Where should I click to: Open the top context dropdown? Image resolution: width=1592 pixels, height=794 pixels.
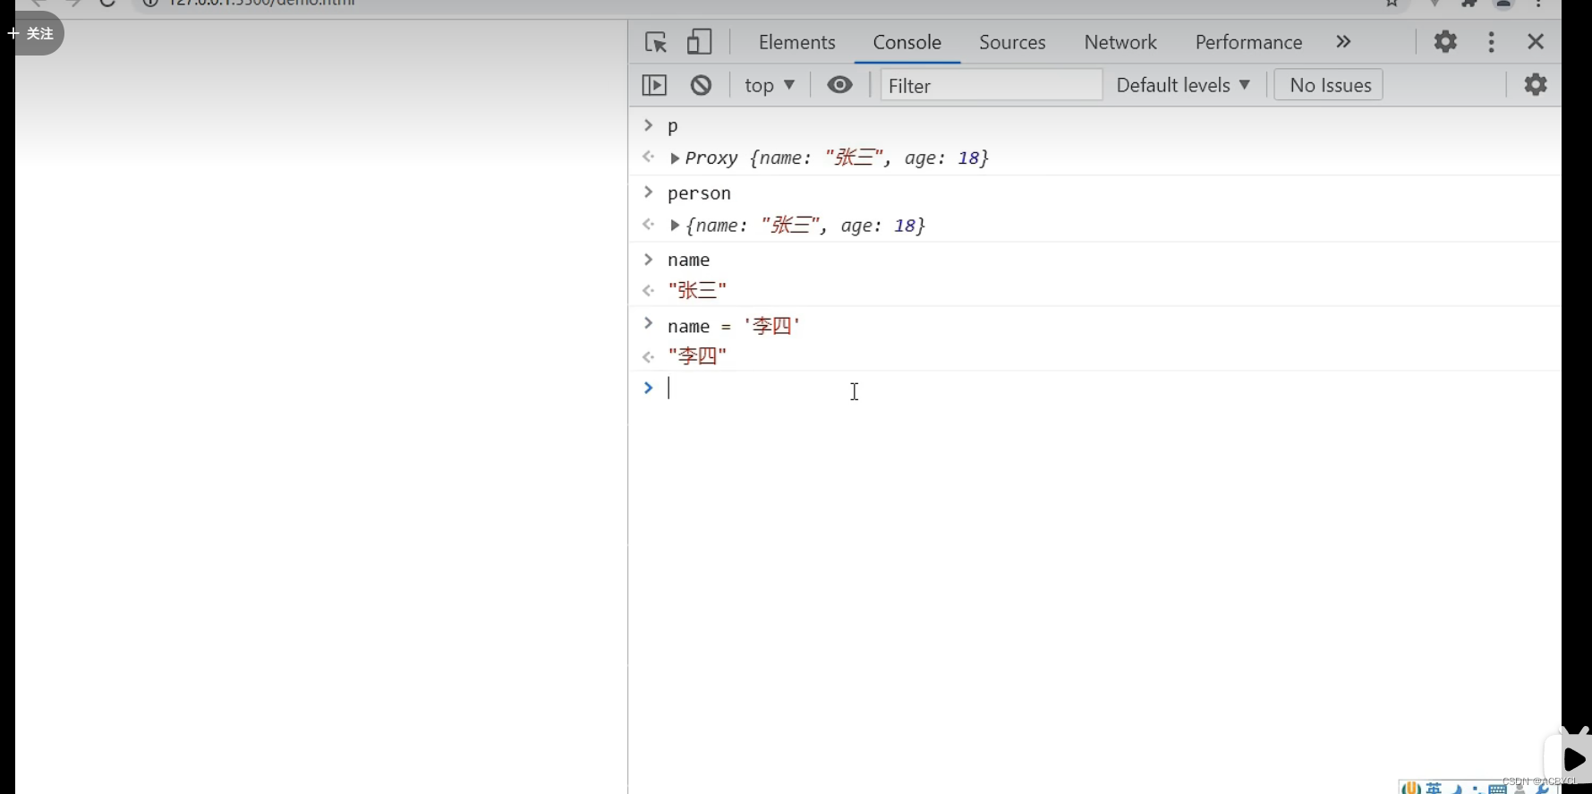(x=770, y=85)
